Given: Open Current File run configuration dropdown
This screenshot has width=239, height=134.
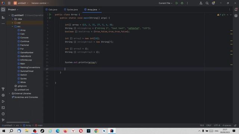Looking at the screenshot, I should pos(165,3).
